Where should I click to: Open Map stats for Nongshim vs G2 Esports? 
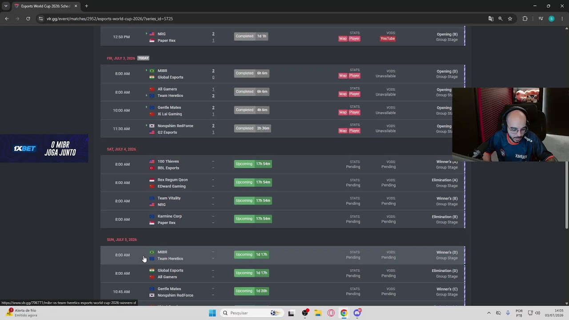[343, 131]
